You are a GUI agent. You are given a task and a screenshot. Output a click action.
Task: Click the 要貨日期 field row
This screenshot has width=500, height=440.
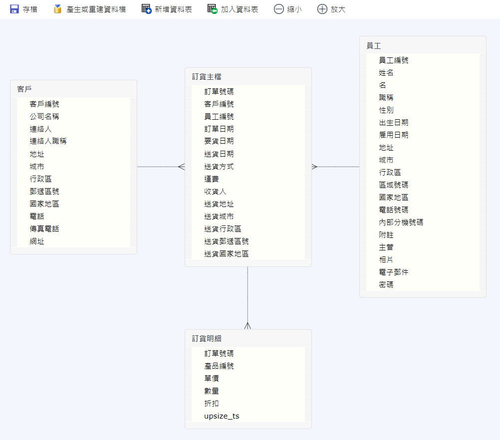click(x=248, y=141)
